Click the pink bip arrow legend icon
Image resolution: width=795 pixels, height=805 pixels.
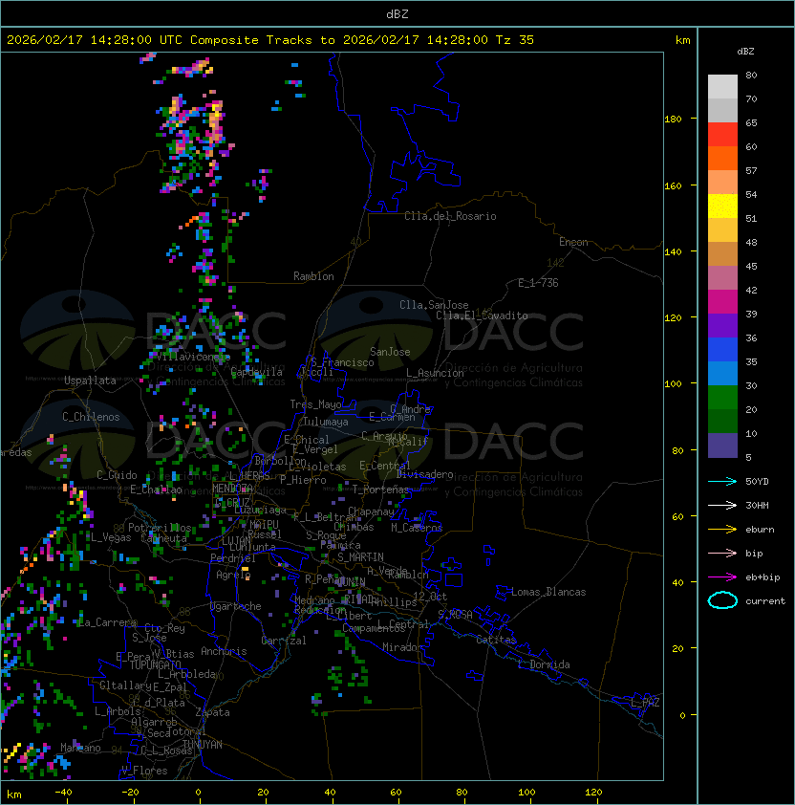click(x=722, y=553)
